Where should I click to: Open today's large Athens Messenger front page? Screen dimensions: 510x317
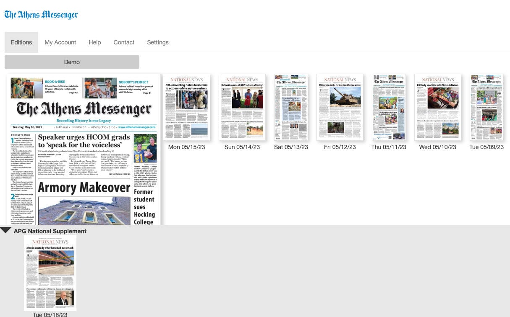[84, 150]
